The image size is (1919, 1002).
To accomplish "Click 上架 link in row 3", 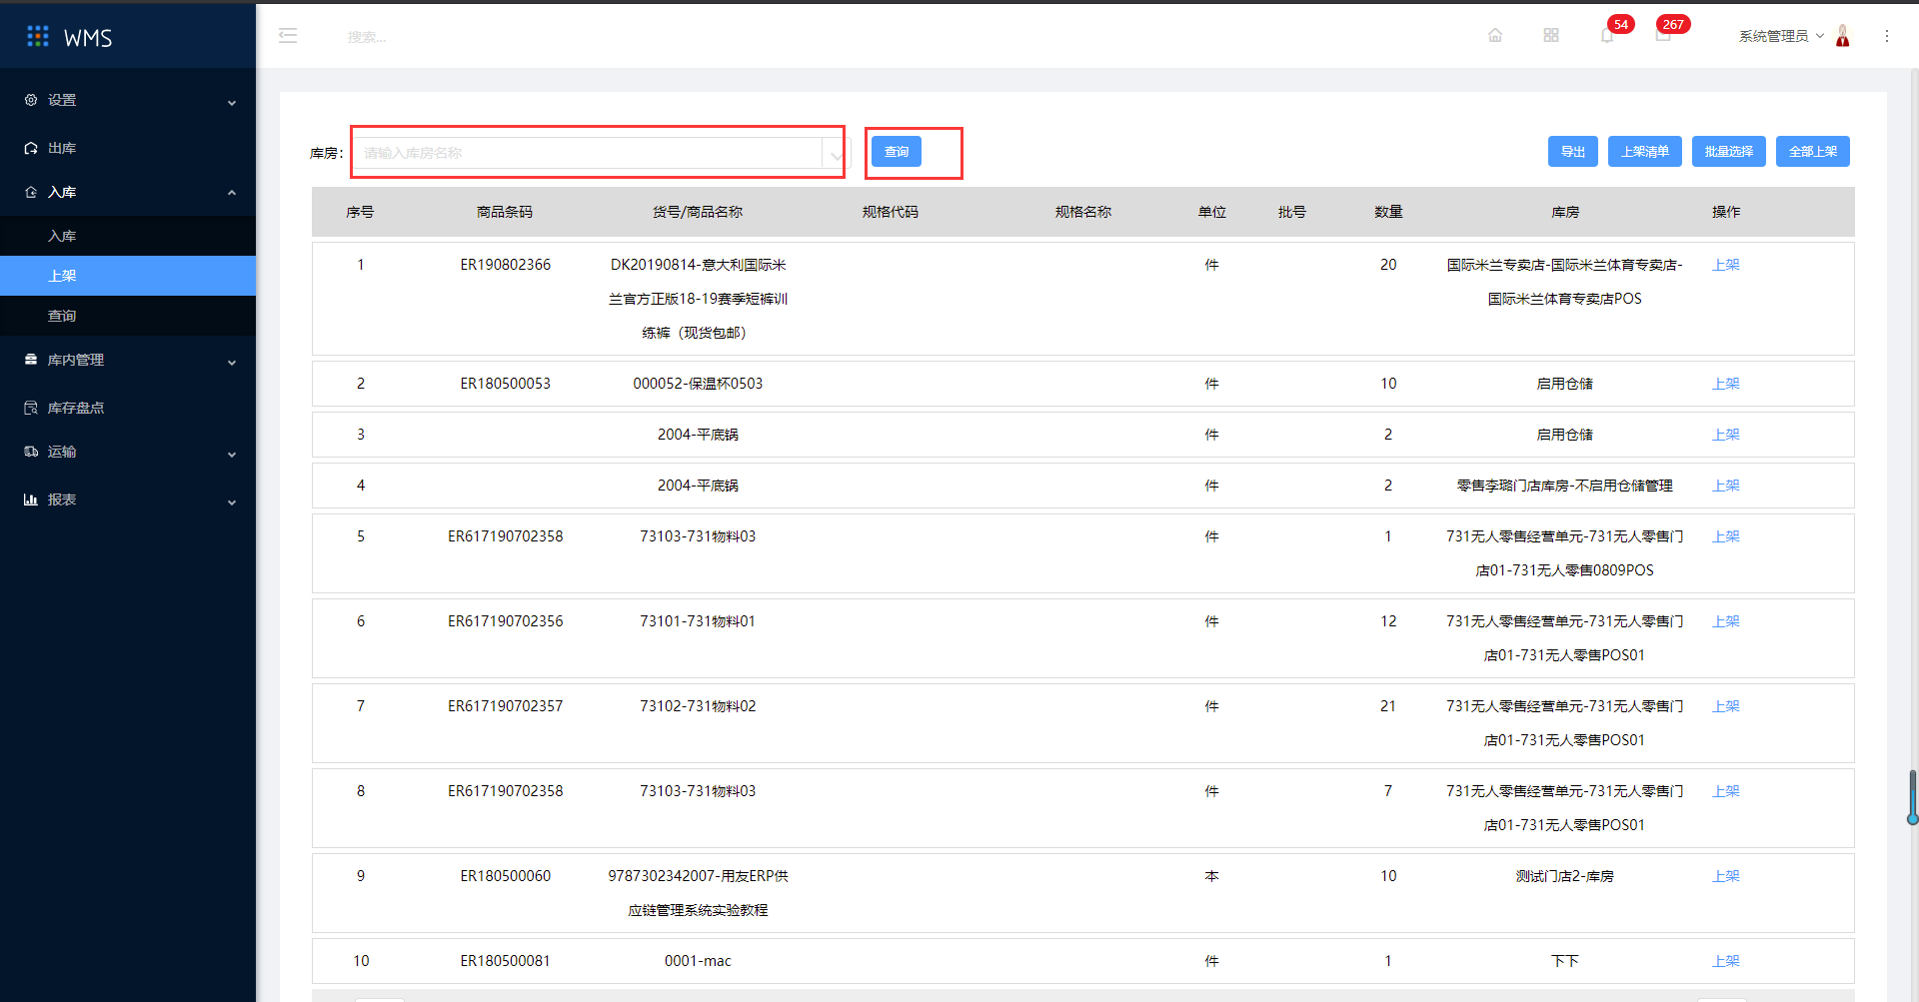I will tap(1726, 435).
